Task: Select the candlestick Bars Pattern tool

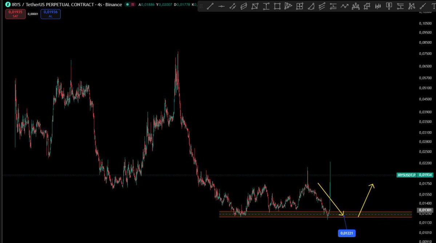Action: tap(378, 6)
